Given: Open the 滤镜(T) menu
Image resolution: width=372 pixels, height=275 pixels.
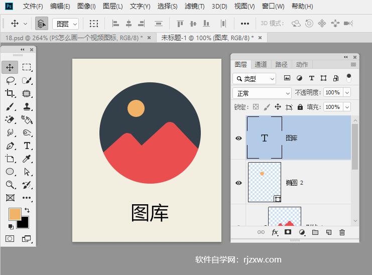Looking at the screenshot, I should [x=195, y=6].
